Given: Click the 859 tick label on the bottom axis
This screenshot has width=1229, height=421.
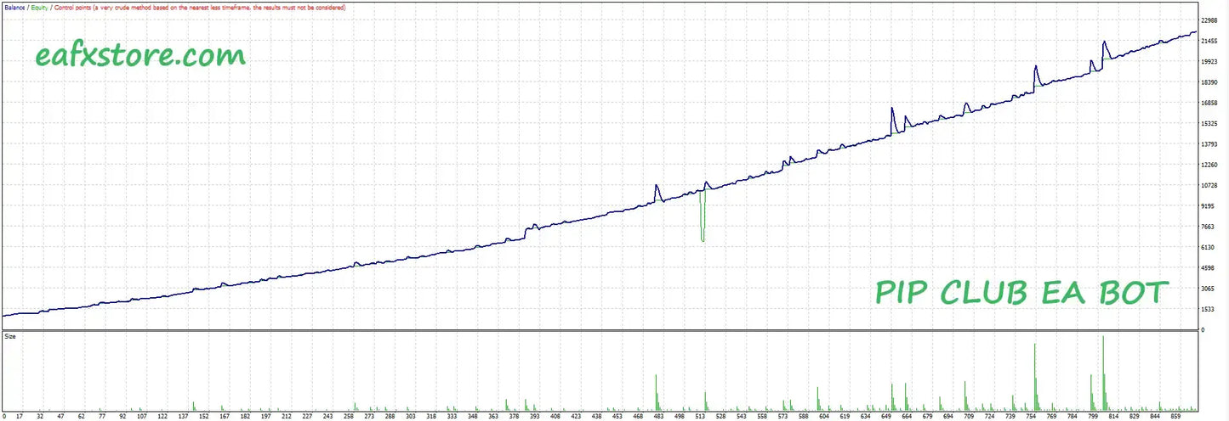Looking at the screenshot, I should point(1175,417).
